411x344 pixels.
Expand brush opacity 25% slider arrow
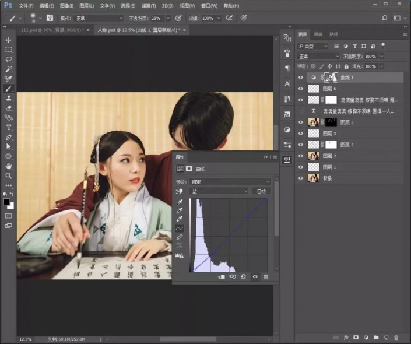point(168,18)
